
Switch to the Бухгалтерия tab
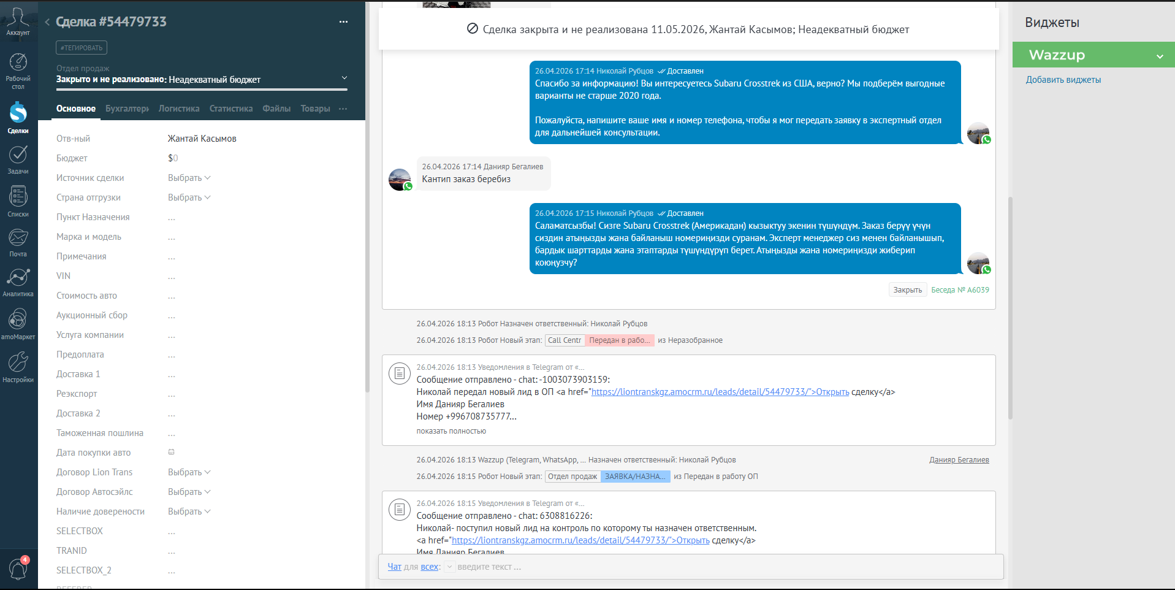[127, 109]
